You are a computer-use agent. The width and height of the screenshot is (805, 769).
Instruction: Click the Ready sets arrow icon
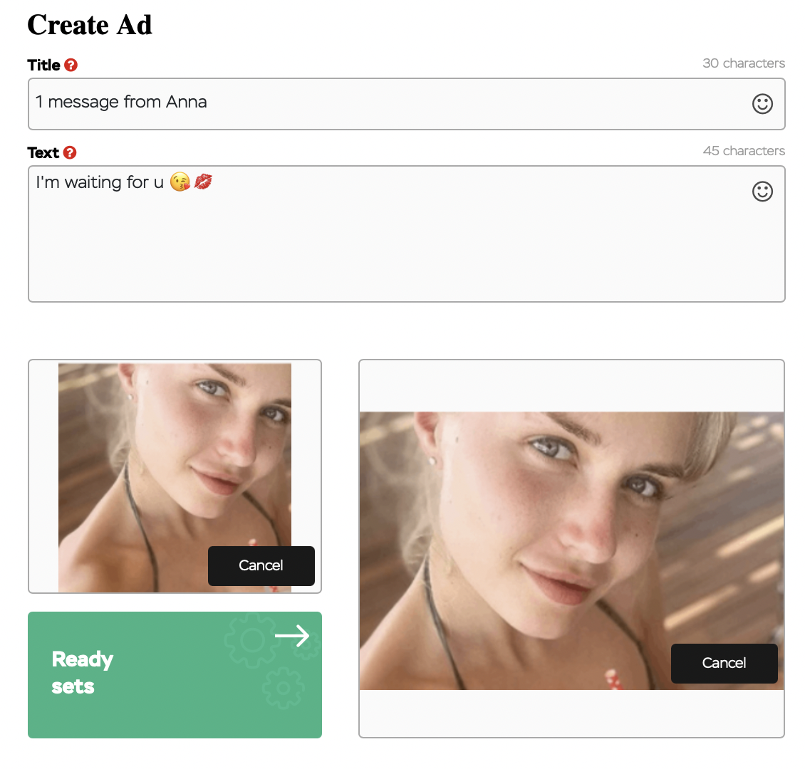(292, 636)
